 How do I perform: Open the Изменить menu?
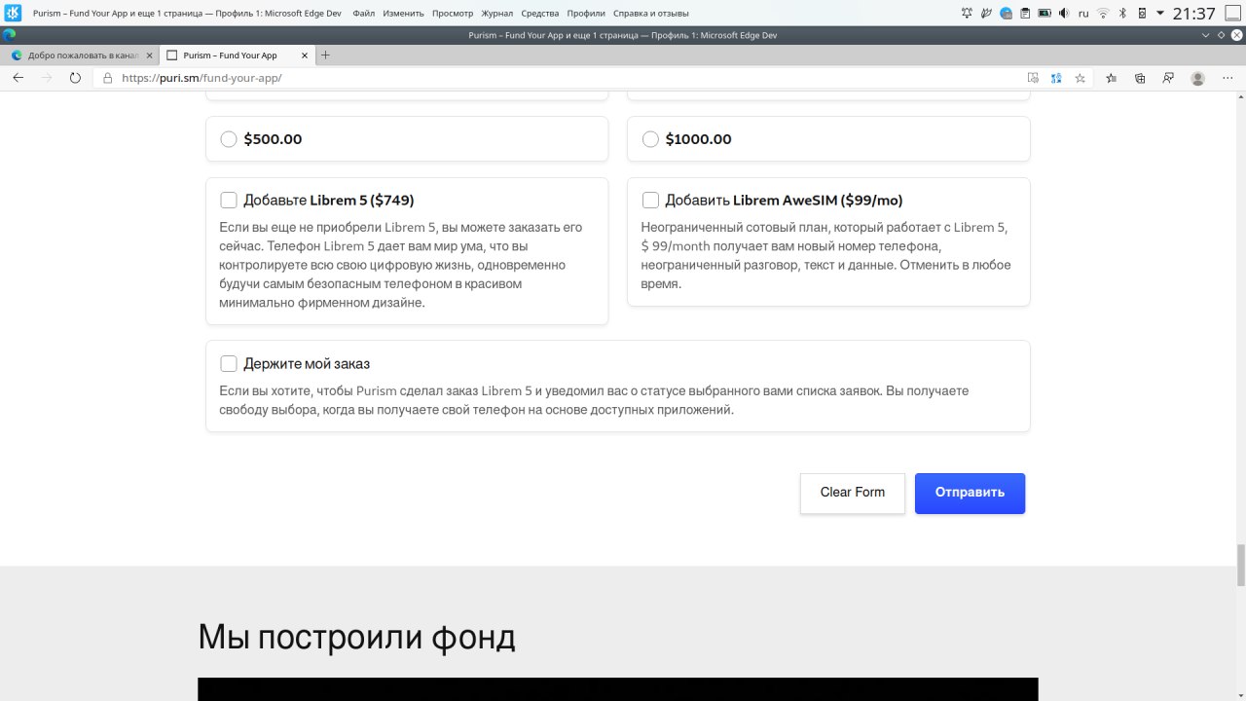(403, 14)
